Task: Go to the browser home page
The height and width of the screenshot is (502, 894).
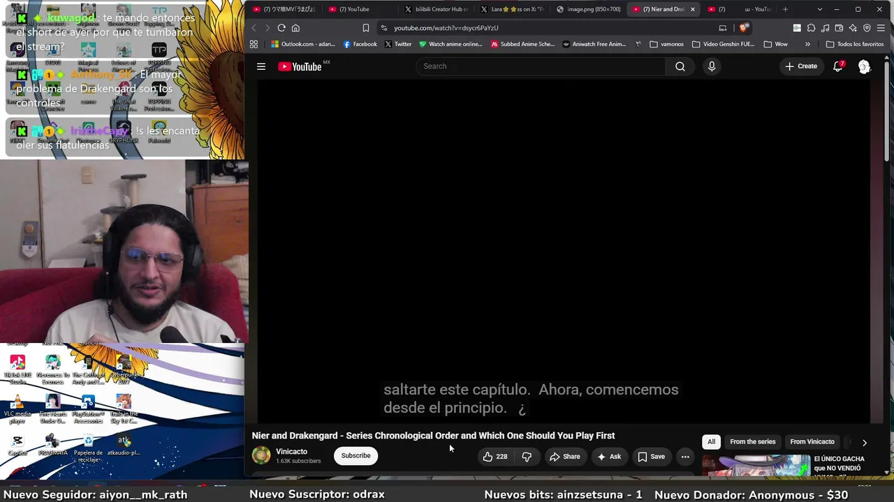Action: pyautogui.click(x=295, y=28)
